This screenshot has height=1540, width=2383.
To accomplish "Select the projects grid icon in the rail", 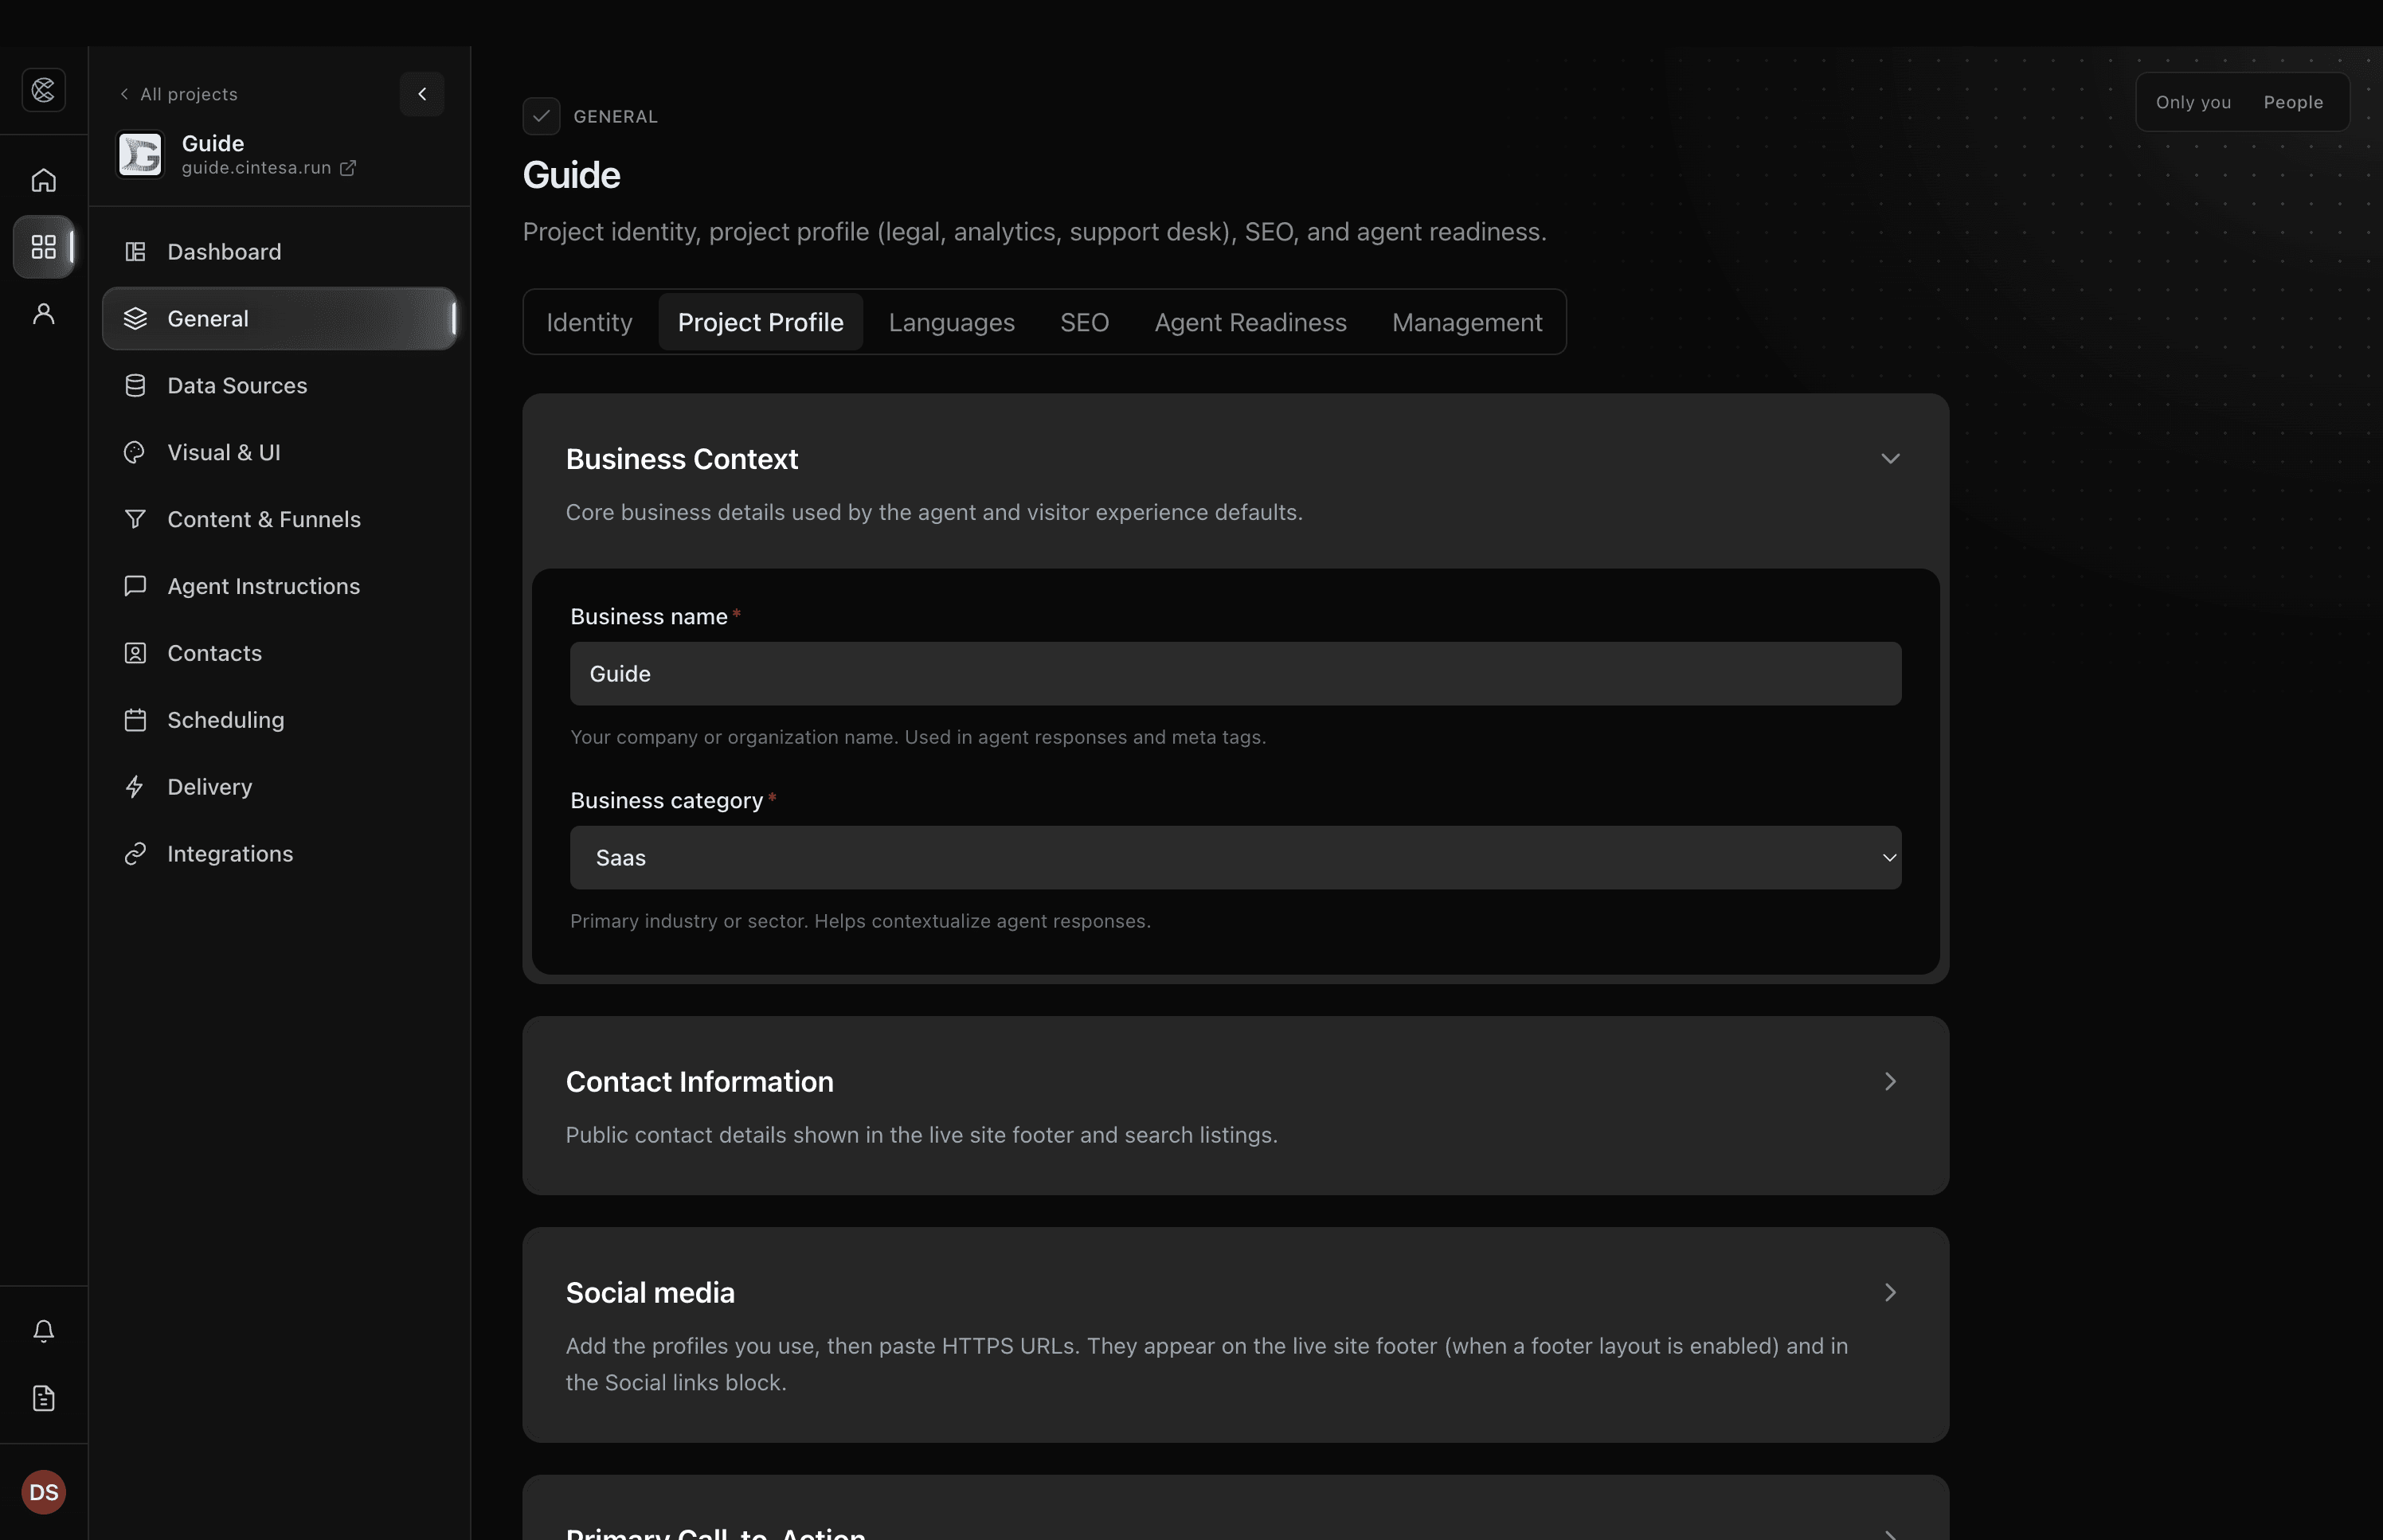I will coord(43,247).
